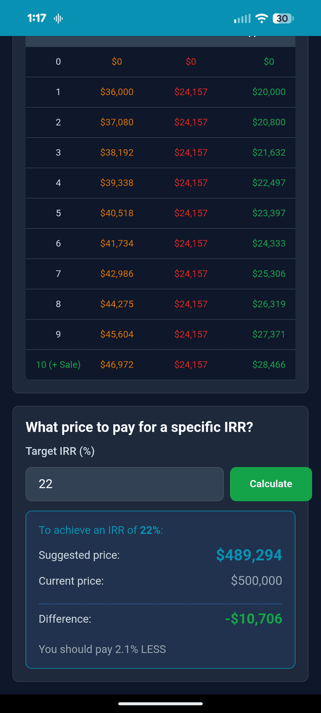This screenshot has width=321, height=713.
Task: Select the suggested price $489,294
Action: tap(249, 555)
